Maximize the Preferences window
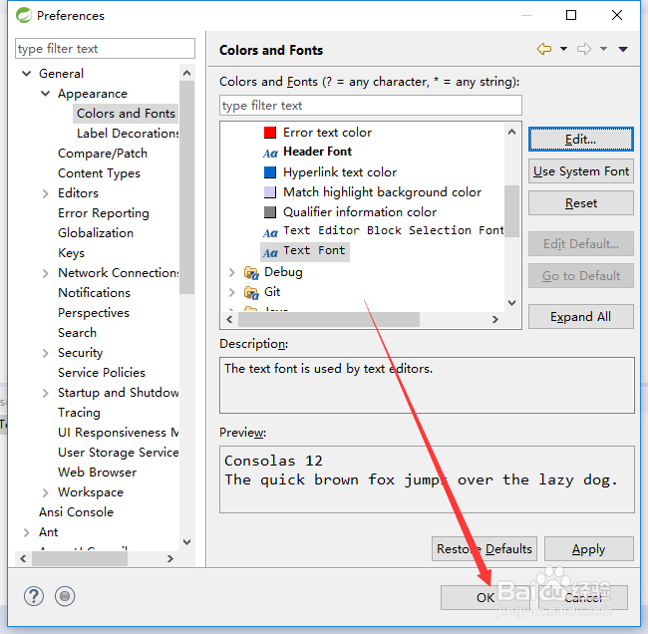 tap(571, 15)
